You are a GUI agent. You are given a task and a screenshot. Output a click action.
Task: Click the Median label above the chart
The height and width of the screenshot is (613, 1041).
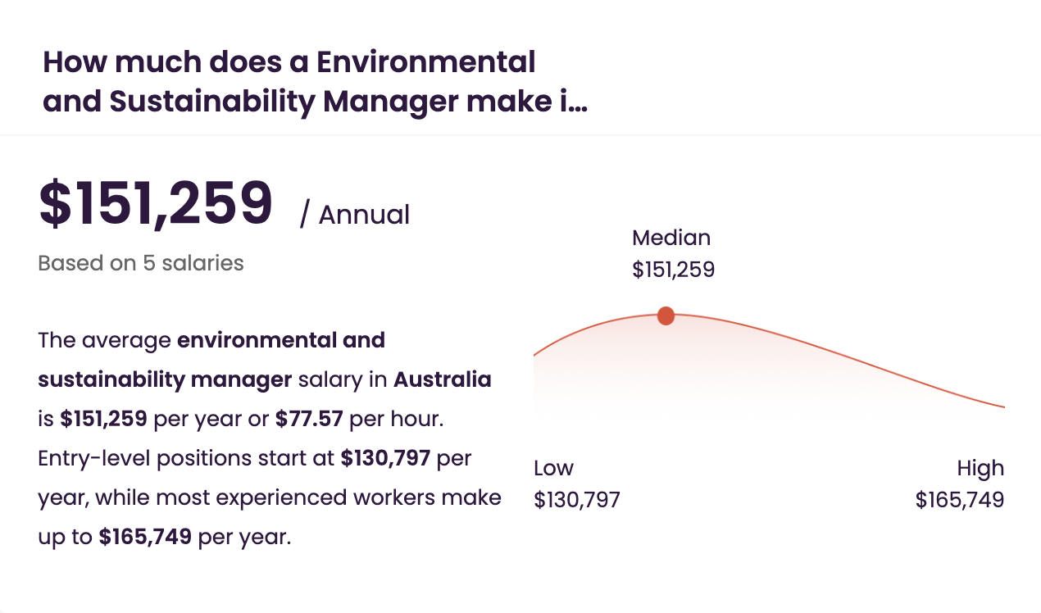671,238
